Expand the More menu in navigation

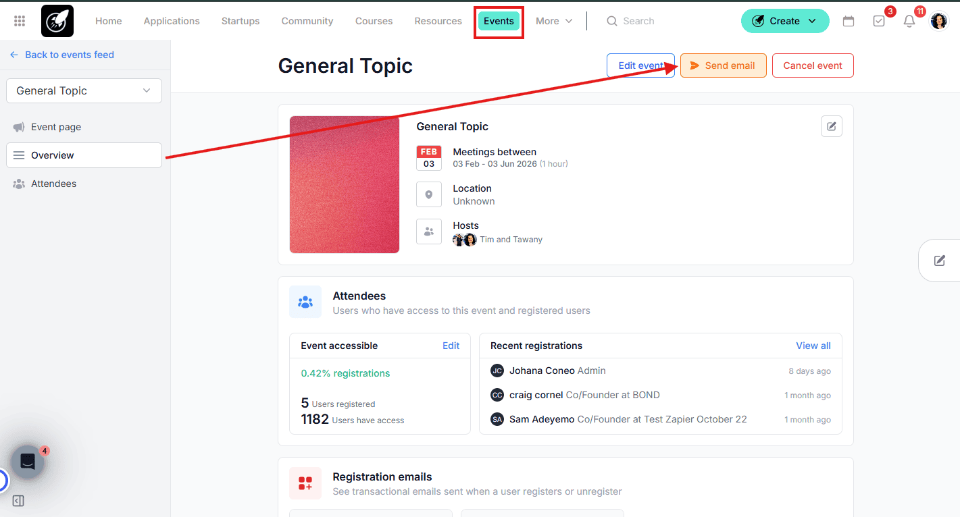(554, 21)
